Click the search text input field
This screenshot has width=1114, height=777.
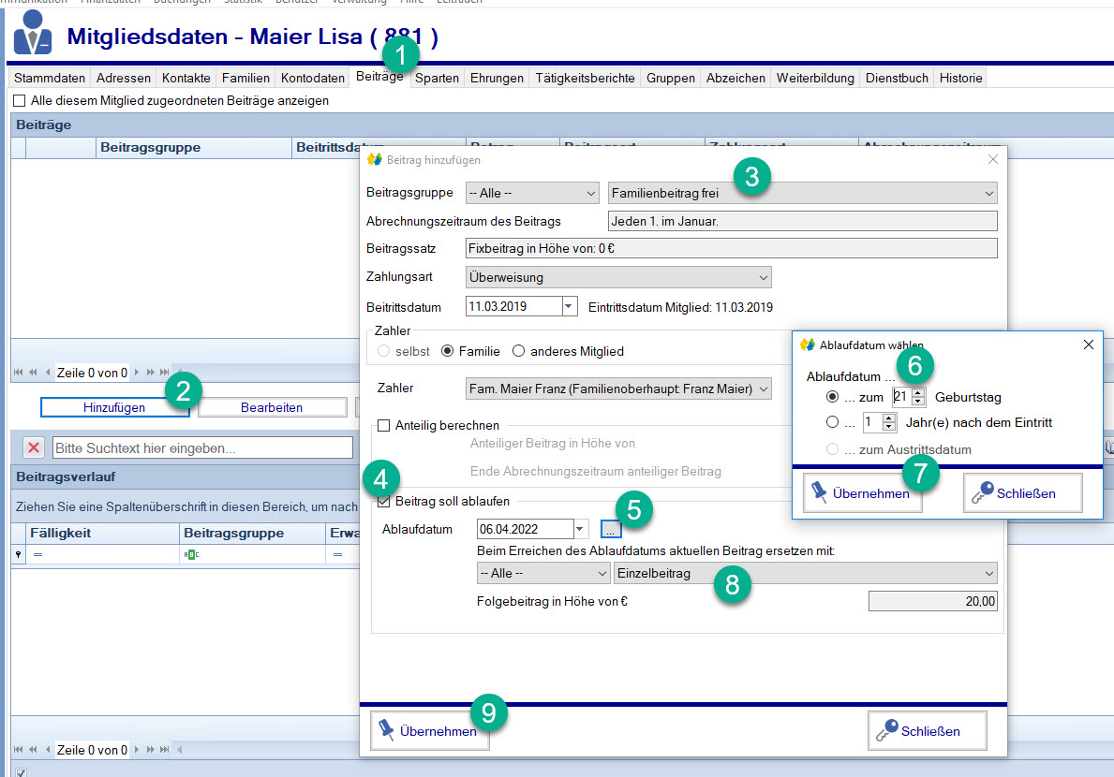(x=202, y=448)
